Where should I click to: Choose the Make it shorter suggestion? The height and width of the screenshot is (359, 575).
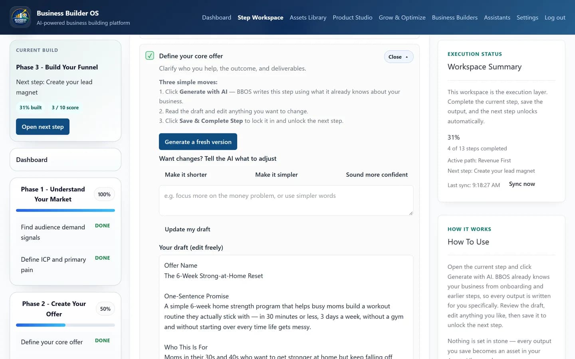[186, 175]
